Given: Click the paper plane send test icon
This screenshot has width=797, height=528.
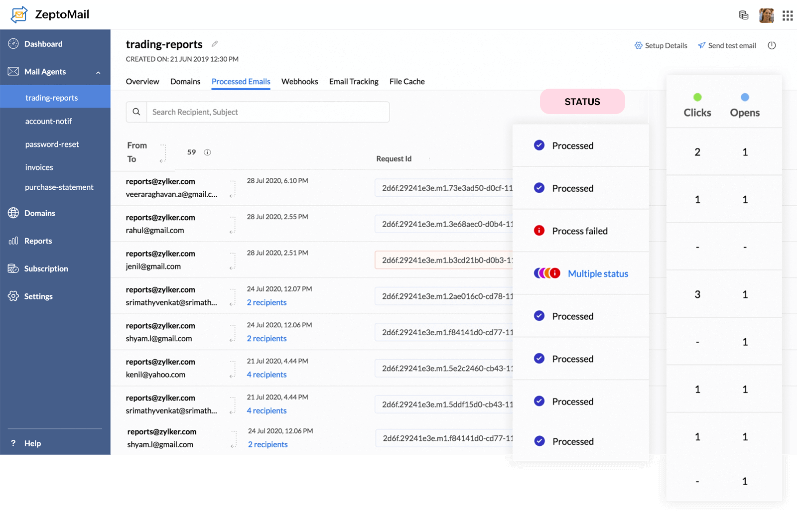Looking at the screenshot, I should [701, 45].
